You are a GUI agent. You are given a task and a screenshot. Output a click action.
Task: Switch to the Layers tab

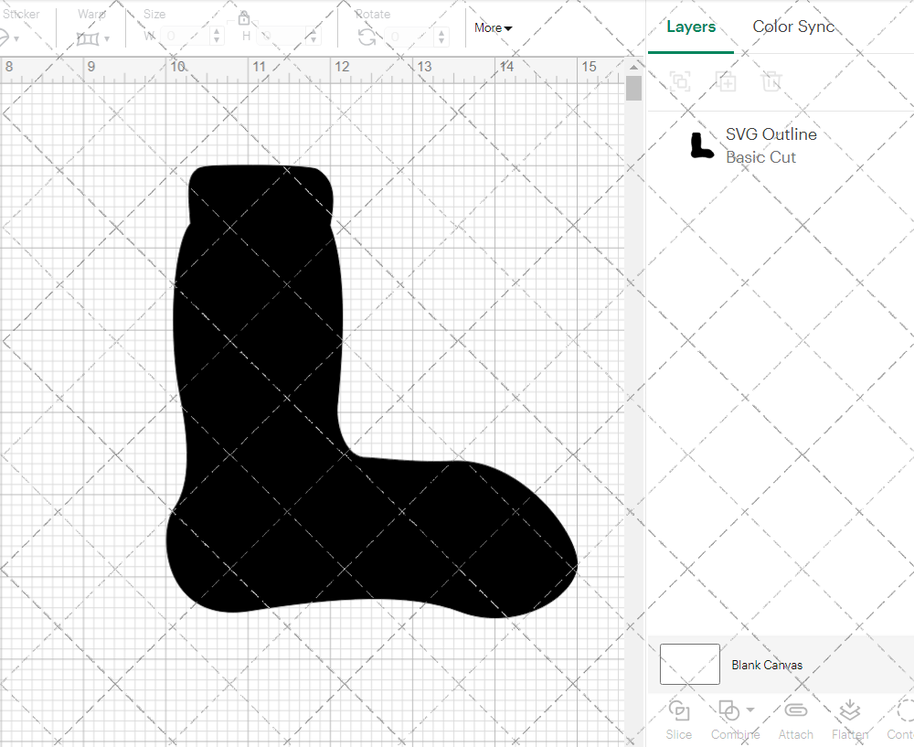point(691,27)
